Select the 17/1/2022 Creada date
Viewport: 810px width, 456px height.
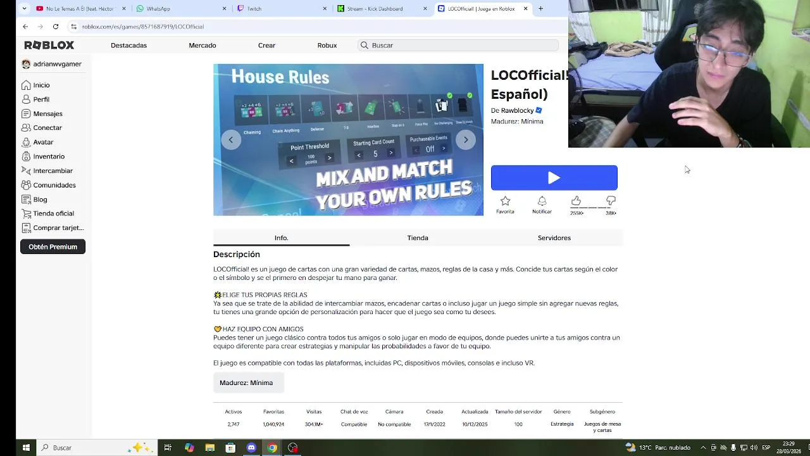point(435,424)
